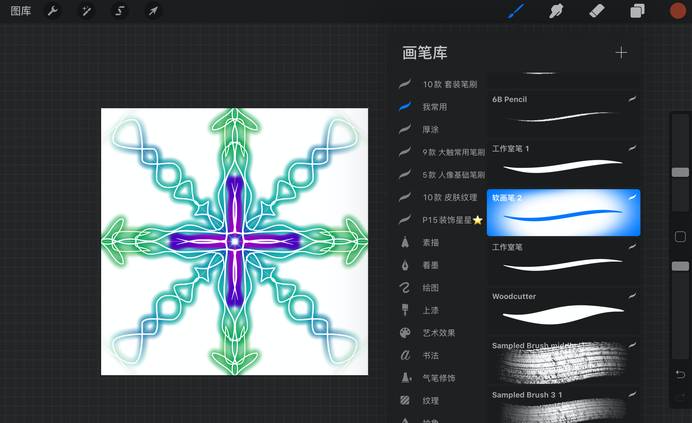Viewport: 692px width, 423px height.
Task: Activate the Selection tool
Action: (x=120, y=11)
